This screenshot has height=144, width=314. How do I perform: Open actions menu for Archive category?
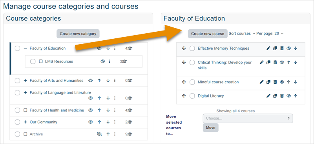[115, 134]
